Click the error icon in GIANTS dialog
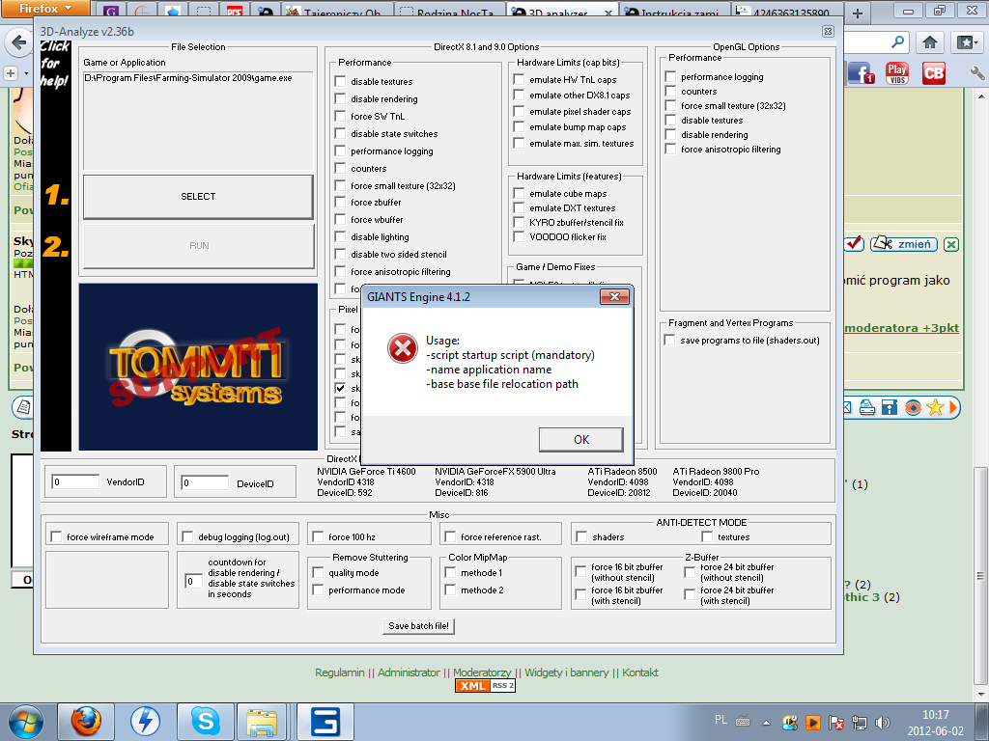The height and width of the screenshot is (741, 989). (403, 348)
